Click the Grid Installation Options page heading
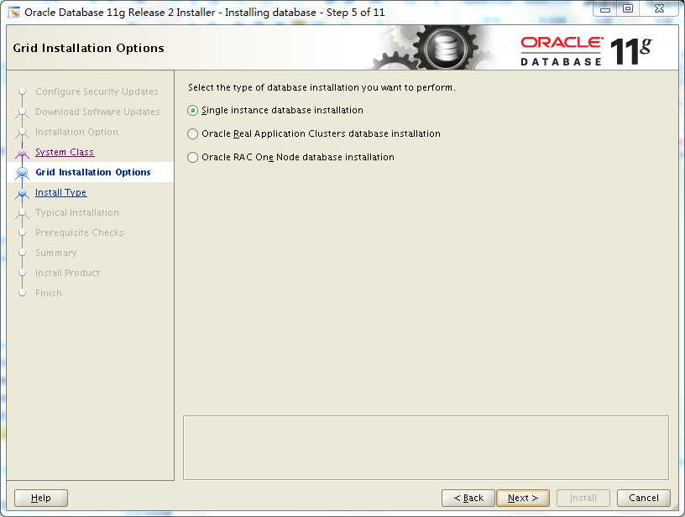This screenshot has width=685, height=517. [89, 48]
